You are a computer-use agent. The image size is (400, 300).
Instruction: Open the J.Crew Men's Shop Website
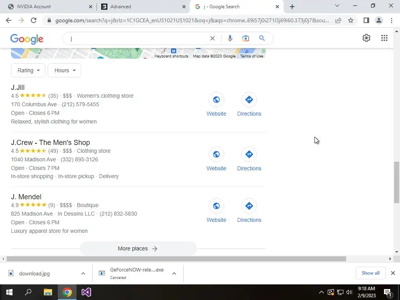click(216, 154)
